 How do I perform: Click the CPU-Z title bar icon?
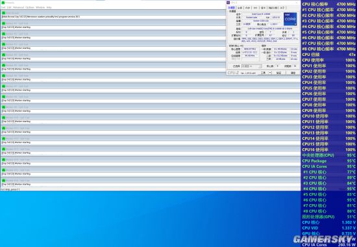228,3
